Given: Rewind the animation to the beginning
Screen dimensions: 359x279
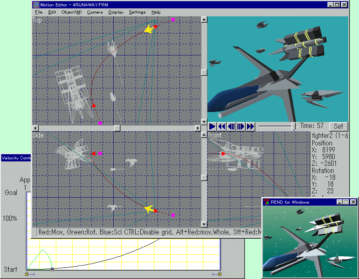Looking at the screenshot, I should [222, 126].
